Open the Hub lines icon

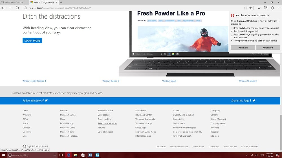click(259, 8)
